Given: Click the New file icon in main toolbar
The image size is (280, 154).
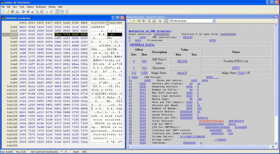Looking at the screenshot, I should pyautogui.click(x=3, y=12).
